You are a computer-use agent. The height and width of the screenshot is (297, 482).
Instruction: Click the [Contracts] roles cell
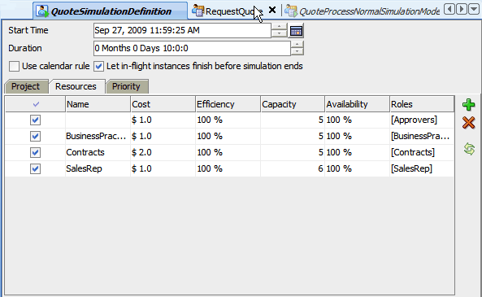pyautogui.click(x=422, y=152)
